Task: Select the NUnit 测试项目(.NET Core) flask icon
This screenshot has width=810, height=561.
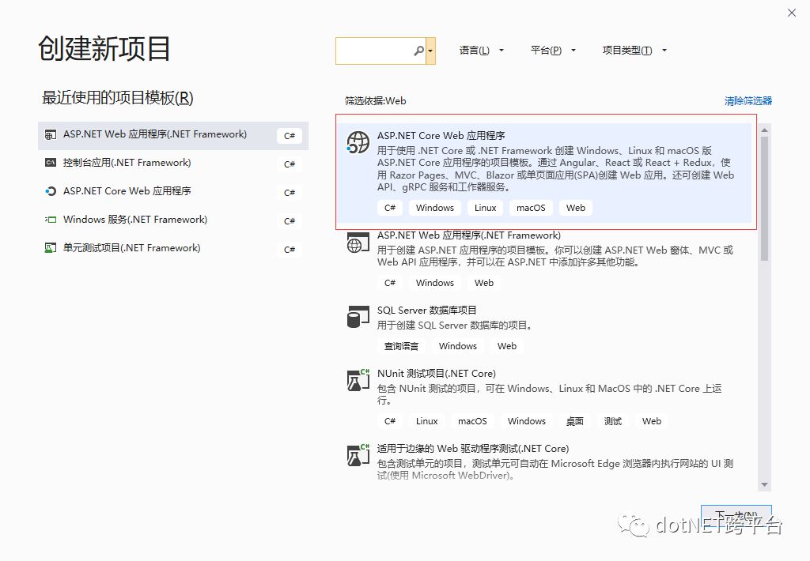Action: (x=358, y=380)
